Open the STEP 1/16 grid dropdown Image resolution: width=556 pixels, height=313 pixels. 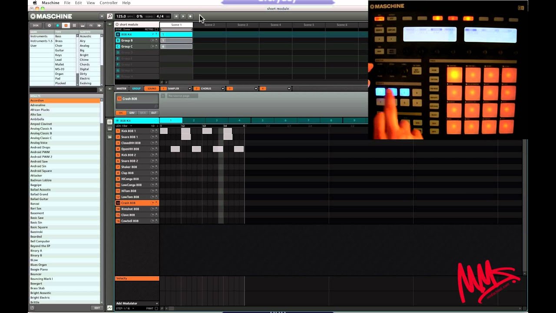coord(126,308)
